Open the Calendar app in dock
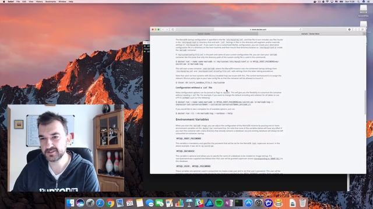The image size is (373, 209). point(129,203)
